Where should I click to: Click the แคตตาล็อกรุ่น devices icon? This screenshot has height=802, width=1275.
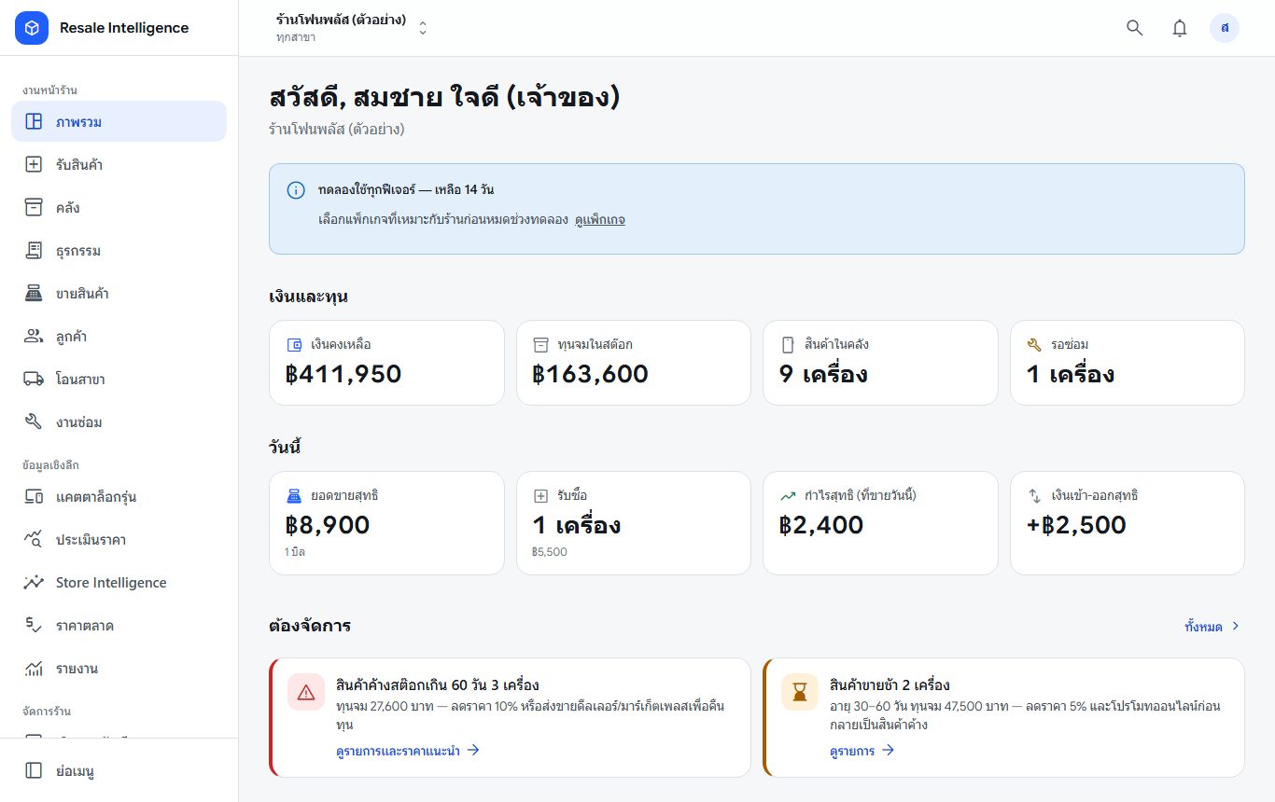pos(34,496)
